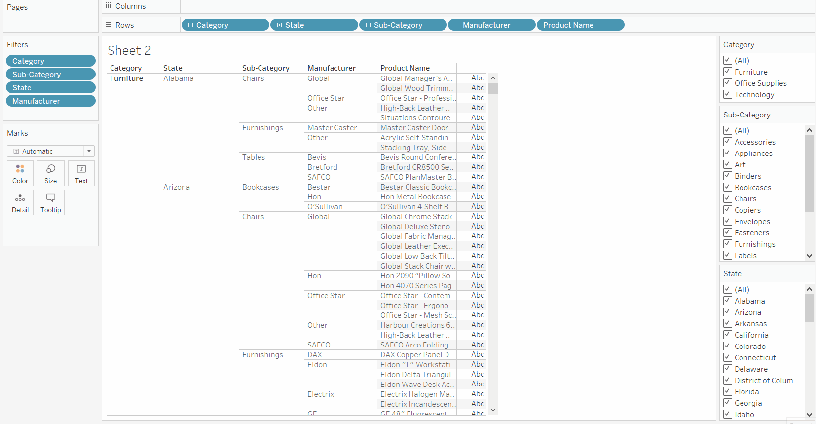Open the Automatic mark type dropdown
This screenshot has width=816, height=424.
(x=51, y=151)
